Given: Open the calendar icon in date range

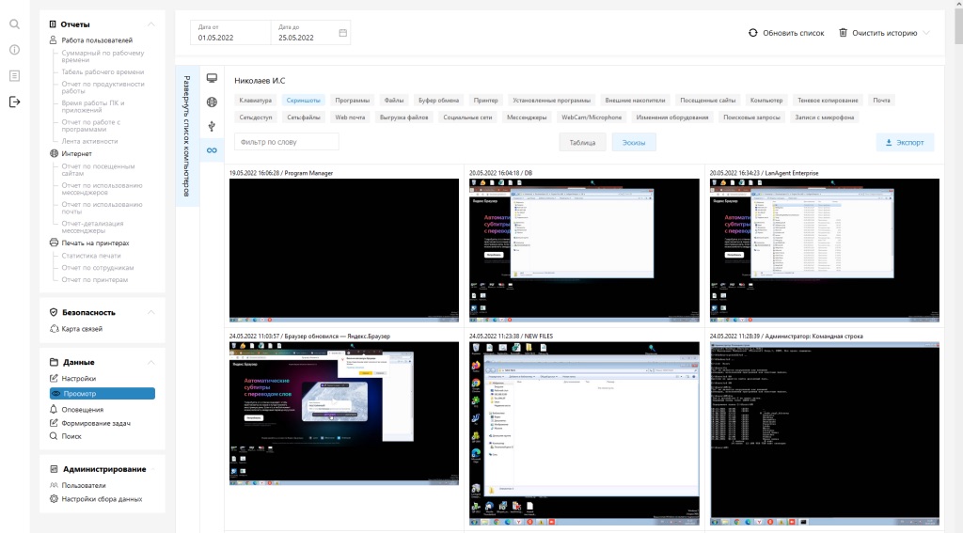Looking at the screenshot, I should tap(343, 33).
